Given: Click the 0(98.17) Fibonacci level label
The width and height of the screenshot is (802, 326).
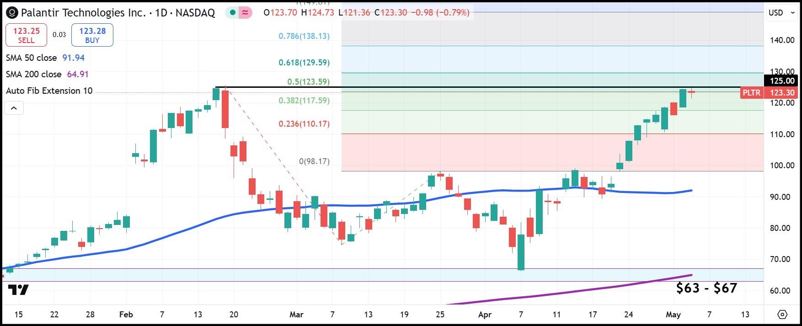Looking at the screenshot, I should tap(314, 161).
